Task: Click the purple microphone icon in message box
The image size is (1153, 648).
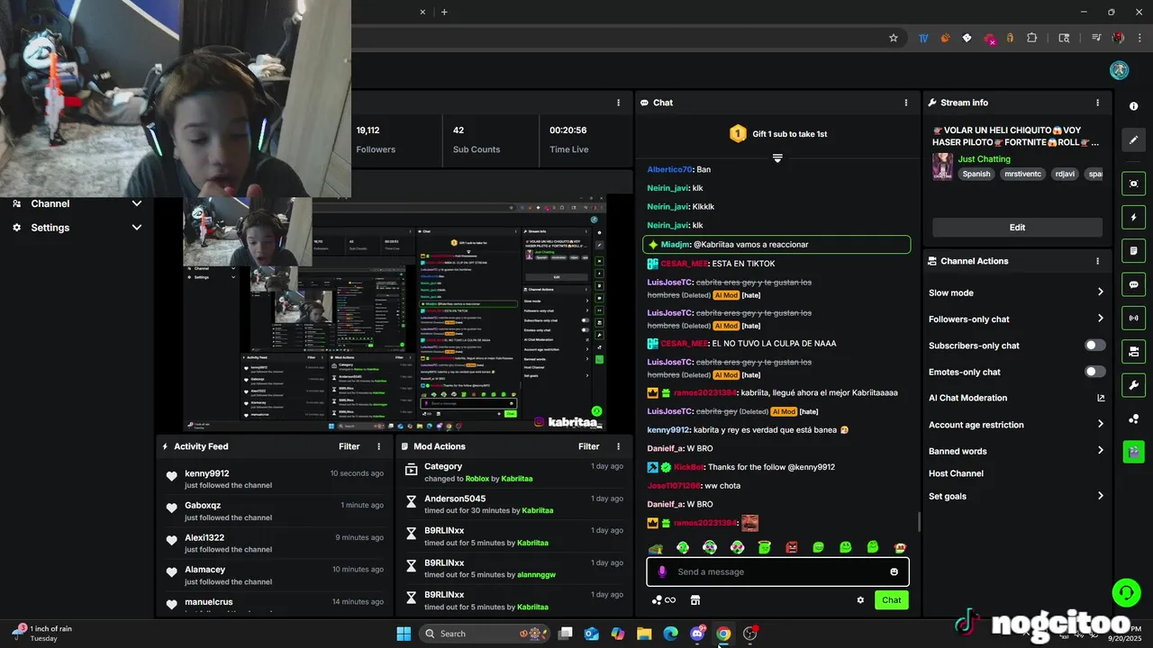Action: click(x=662, y=571)
